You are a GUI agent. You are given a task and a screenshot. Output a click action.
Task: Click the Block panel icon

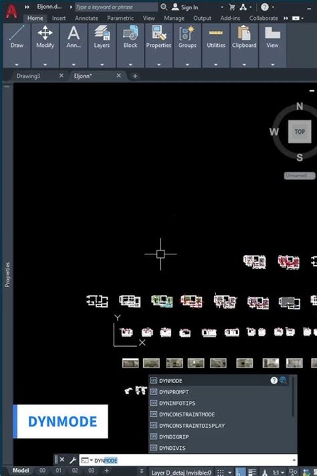coord(130,33)
